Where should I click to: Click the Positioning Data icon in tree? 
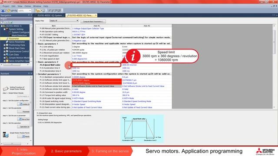(7, 45)
